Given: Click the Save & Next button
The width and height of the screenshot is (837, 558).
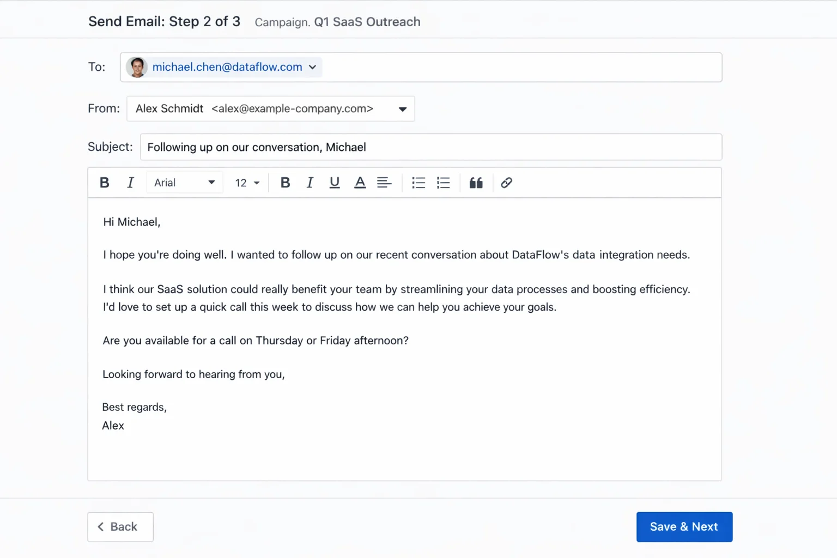Looking at the screenshot, I should (684, 526).
